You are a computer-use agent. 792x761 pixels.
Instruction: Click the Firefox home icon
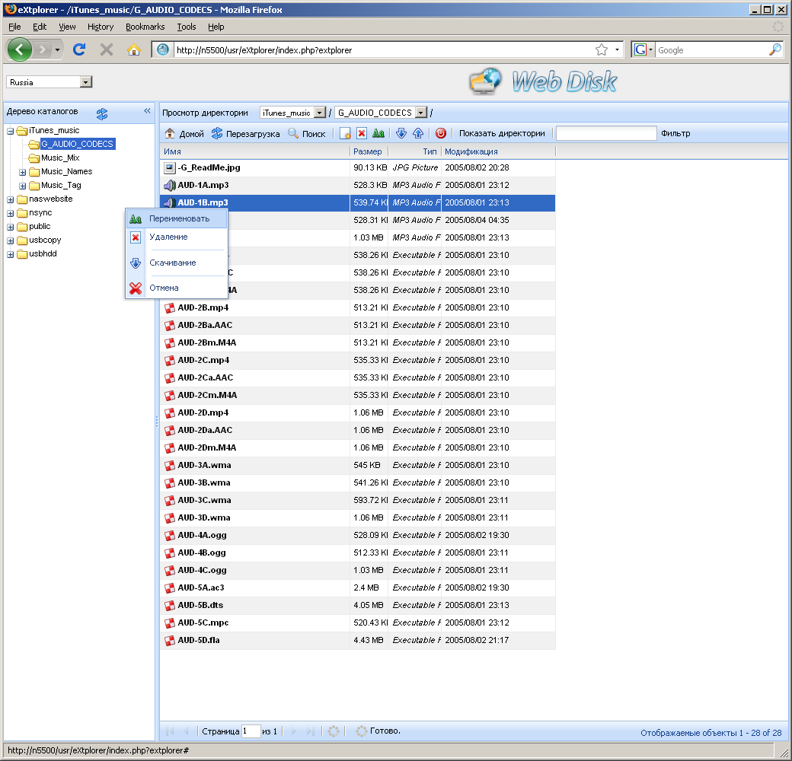134,49
